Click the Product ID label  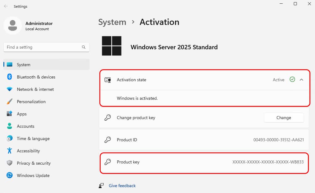(127, 140)
